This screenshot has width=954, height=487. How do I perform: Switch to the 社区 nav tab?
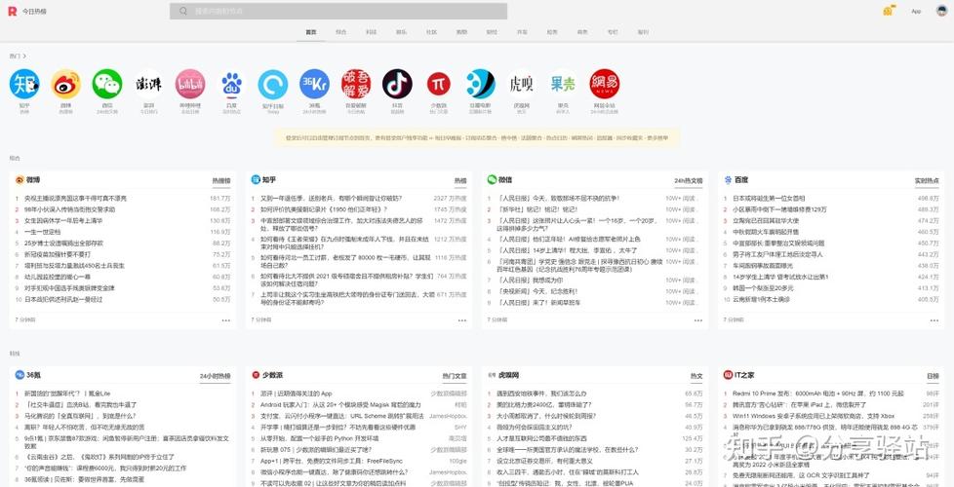pos(431,31)
